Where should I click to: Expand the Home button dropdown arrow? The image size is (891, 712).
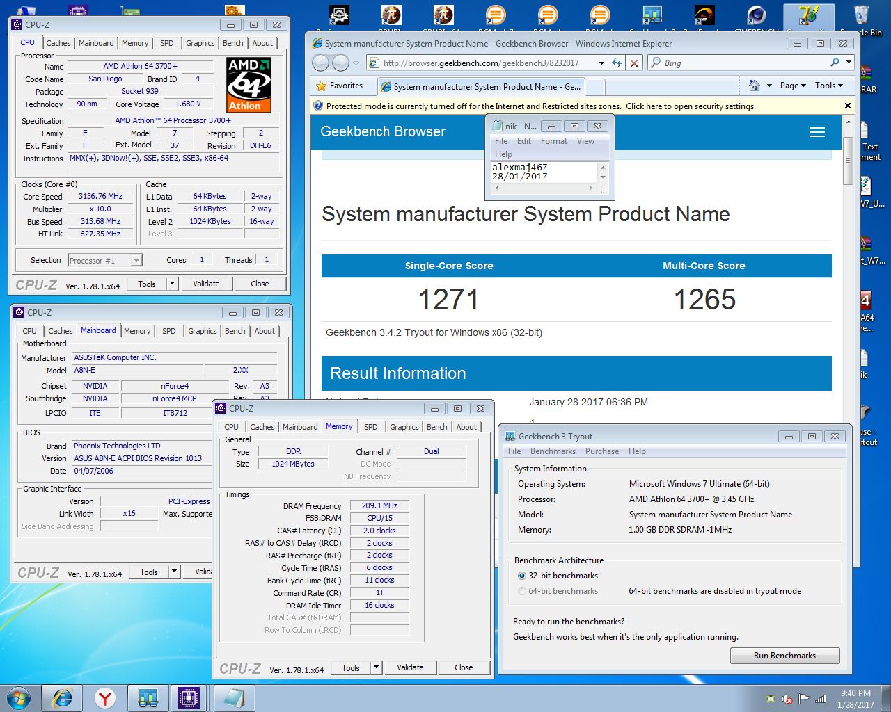769,86
